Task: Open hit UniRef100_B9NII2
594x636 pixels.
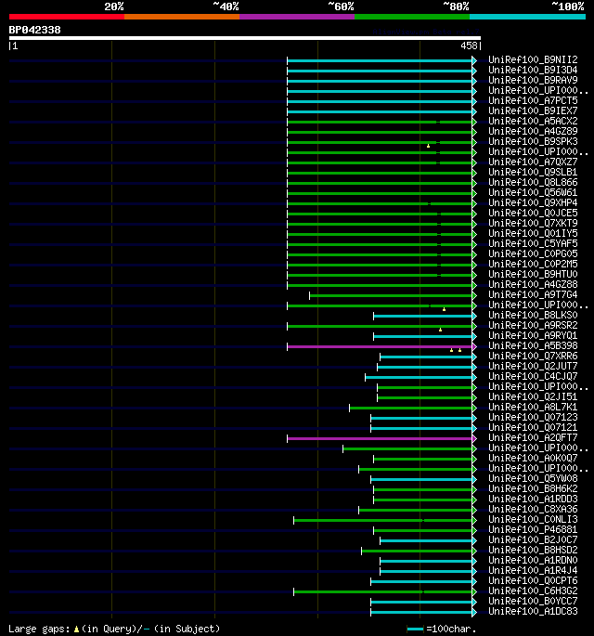Action: (x=533, y=60)
